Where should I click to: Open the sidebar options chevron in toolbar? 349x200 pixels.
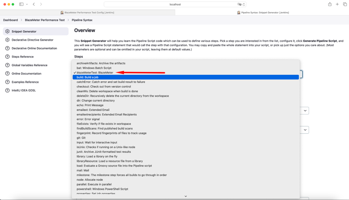coord(27,4)
